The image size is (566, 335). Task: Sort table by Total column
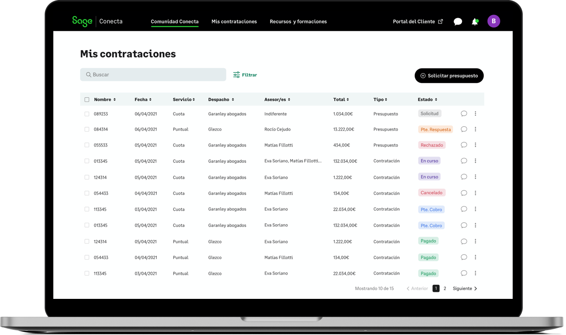(341, 100)
